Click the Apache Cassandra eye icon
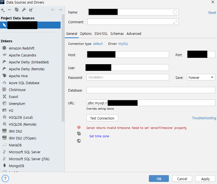Screen dimensions: 217x184 (x=4, y=55)
